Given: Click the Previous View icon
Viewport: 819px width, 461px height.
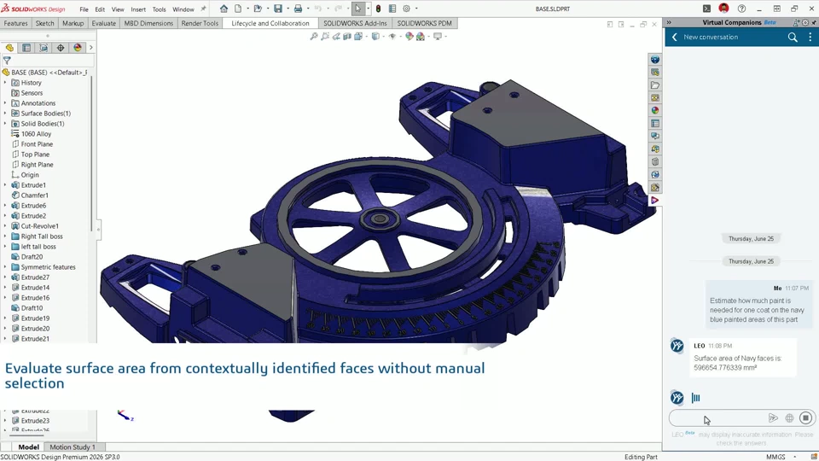Looking at the screenshot, I should (336, 37).
